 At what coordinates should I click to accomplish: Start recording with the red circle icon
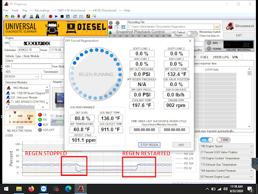coord(50,16)
